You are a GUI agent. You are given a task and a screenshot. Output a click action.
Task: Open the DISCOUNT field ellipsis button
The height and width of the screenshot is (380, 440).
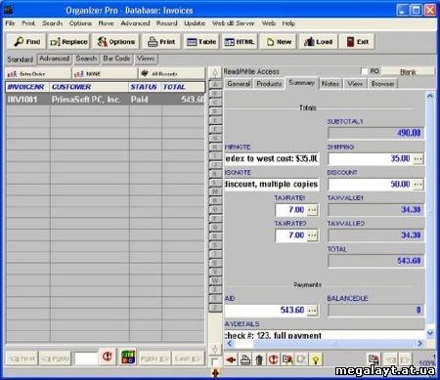tap(418, 185)
